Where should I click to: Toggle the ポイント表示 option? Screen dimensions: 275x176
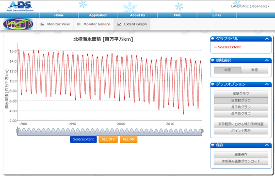(x=241, y=131)
